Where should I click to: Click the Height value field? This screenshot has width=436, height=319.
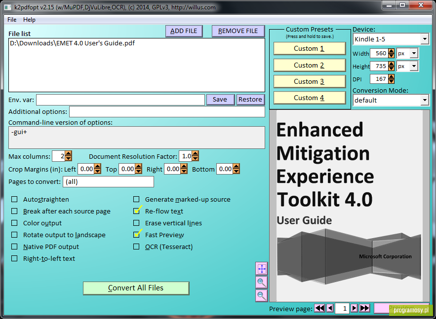coord(379,66)
